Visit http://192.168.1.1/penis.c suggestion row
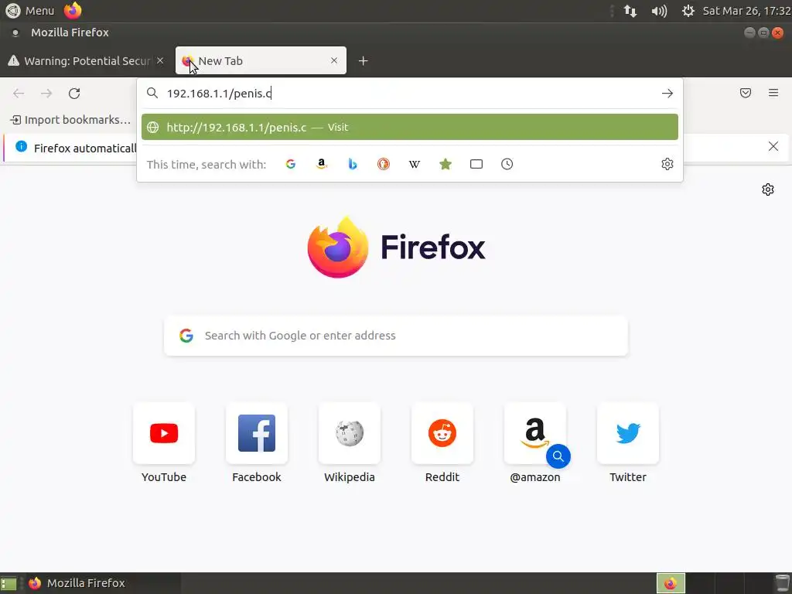The image size is (792, 594). pos(410,127)
